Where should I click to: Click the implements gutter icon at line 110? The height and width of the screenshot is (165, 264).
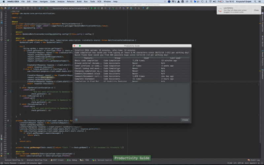tap(8, 154)
